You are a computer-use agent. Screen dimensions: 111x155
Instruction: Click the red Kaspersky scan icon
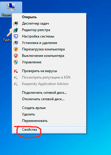pyautogui.click(x=16, y=71)
